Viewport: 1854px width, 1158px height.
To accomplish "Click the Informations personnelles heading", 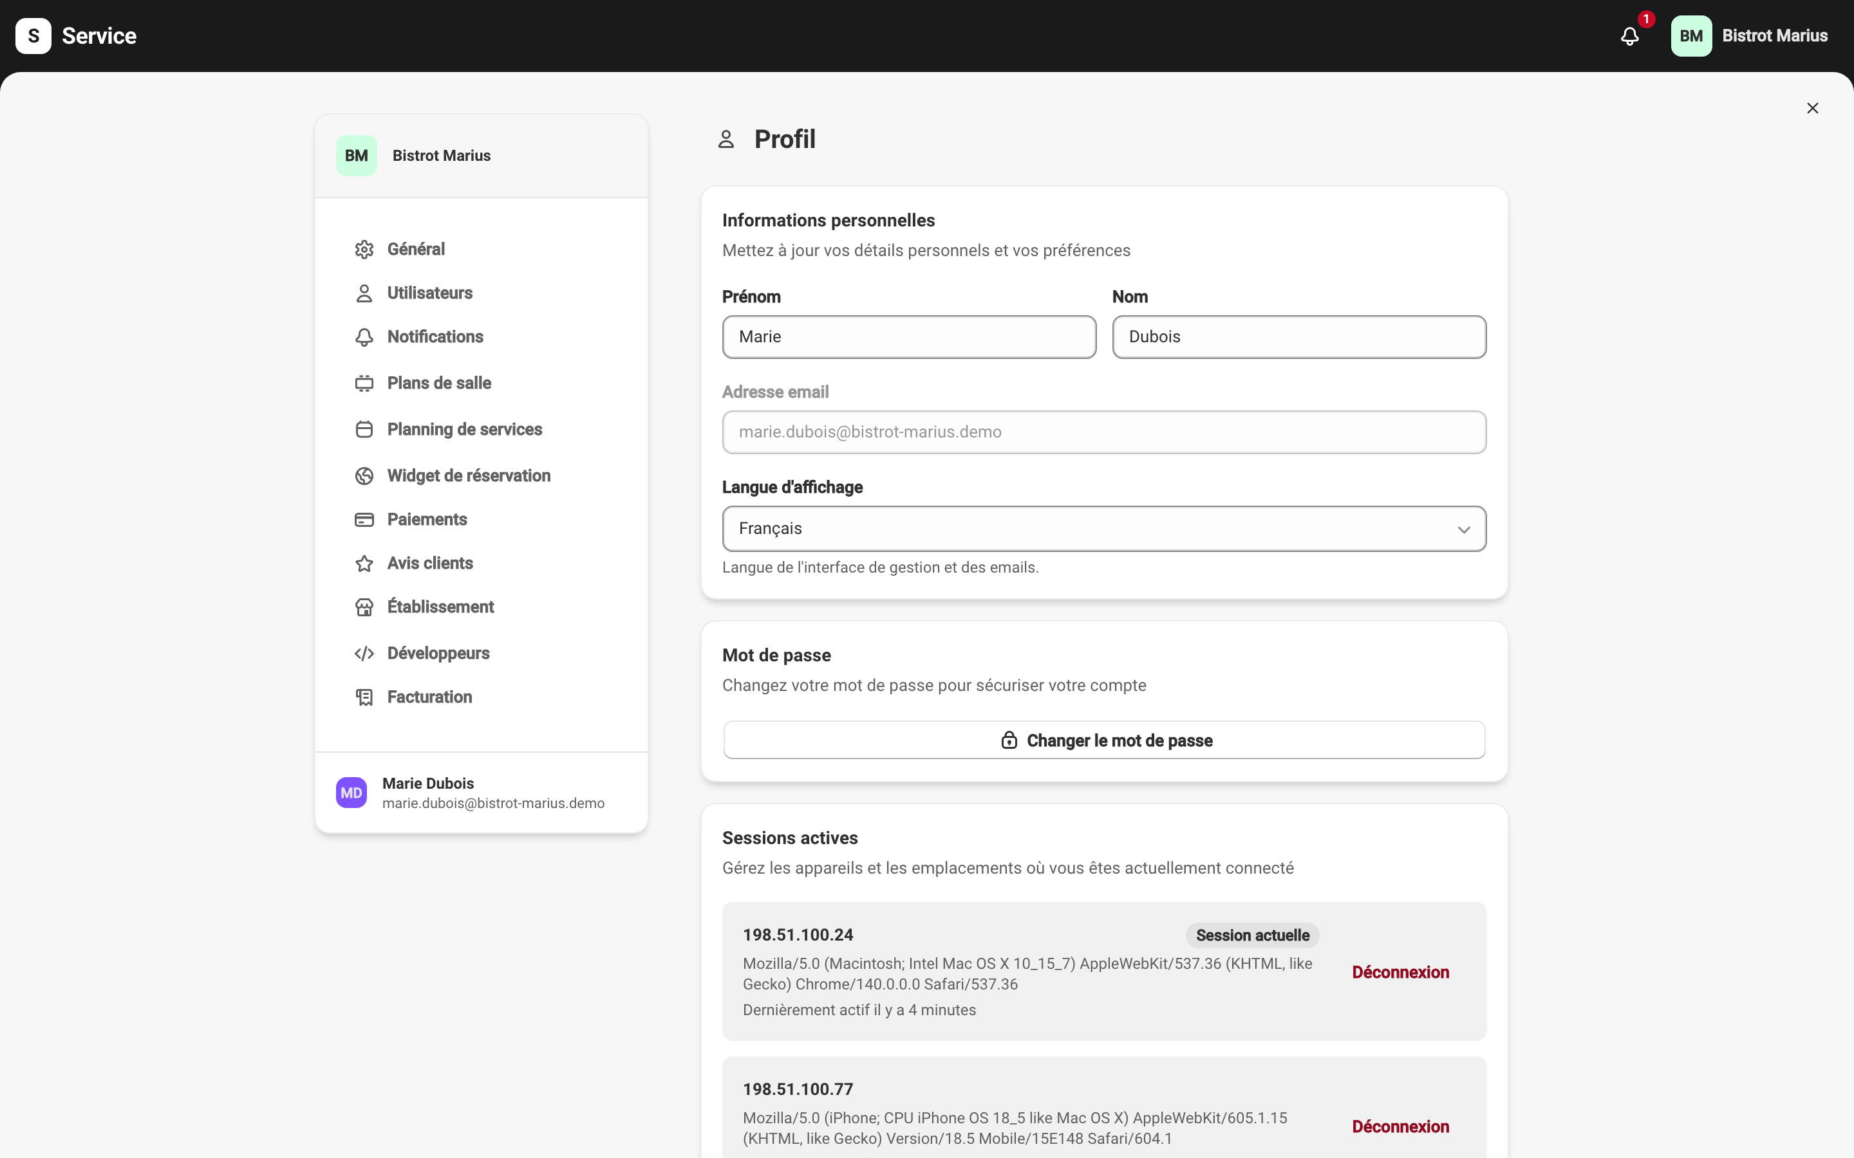I will point(828,221).
